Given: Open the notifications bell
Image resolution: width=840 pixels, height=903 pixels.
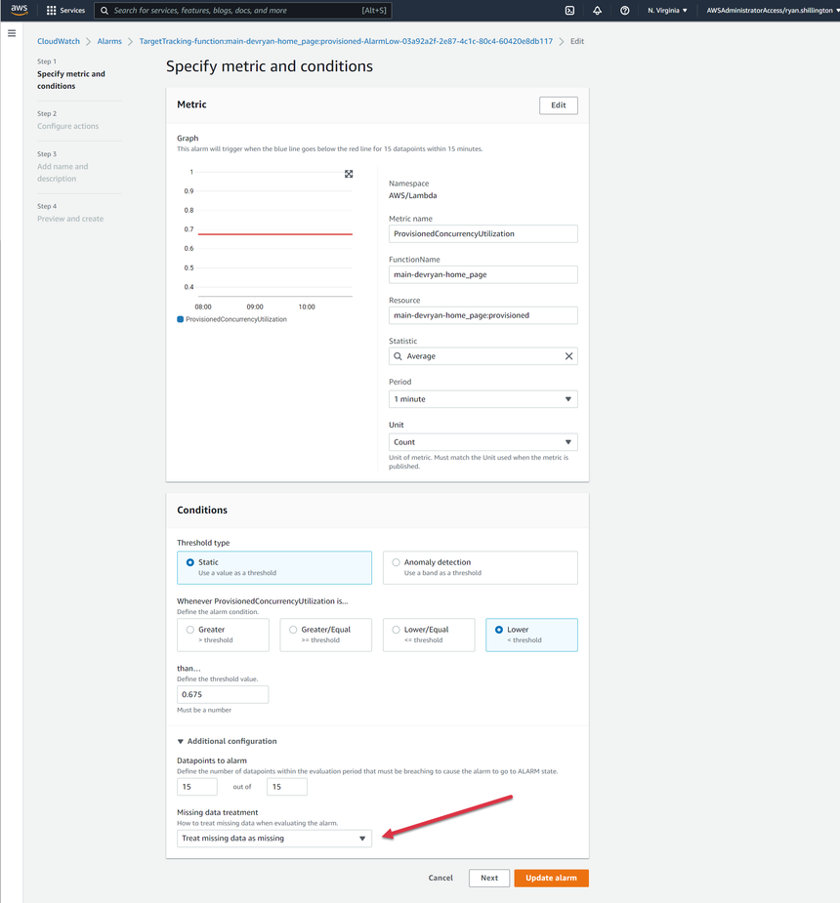Looking at the screenshot, I should 597,11.
